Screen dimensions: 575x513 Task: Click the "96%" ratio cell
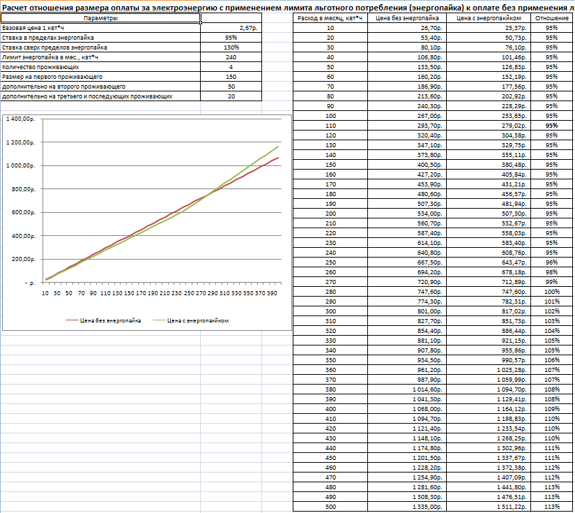(x=552, y=262)
